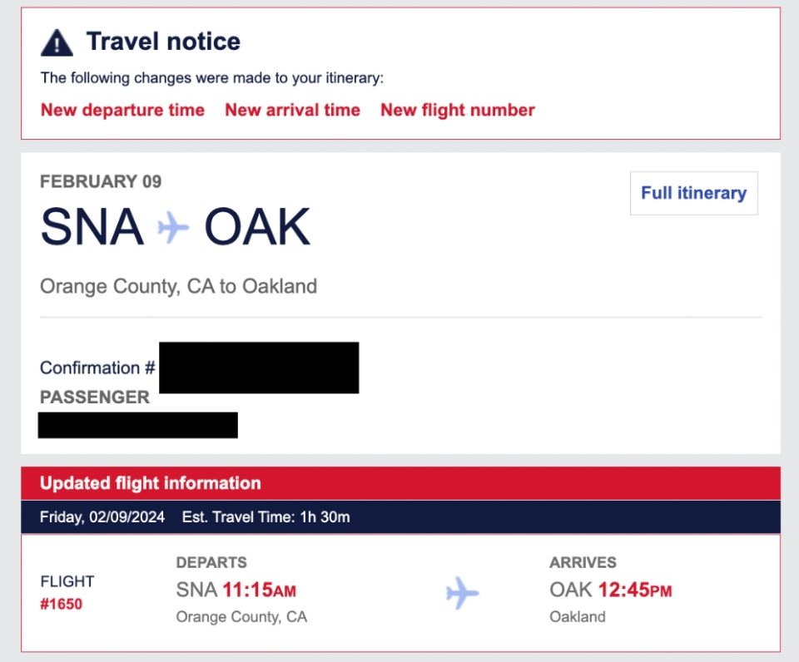Collapse the Travel notice panel
Viewport: 799px width, 662px height.
(162, 41)
